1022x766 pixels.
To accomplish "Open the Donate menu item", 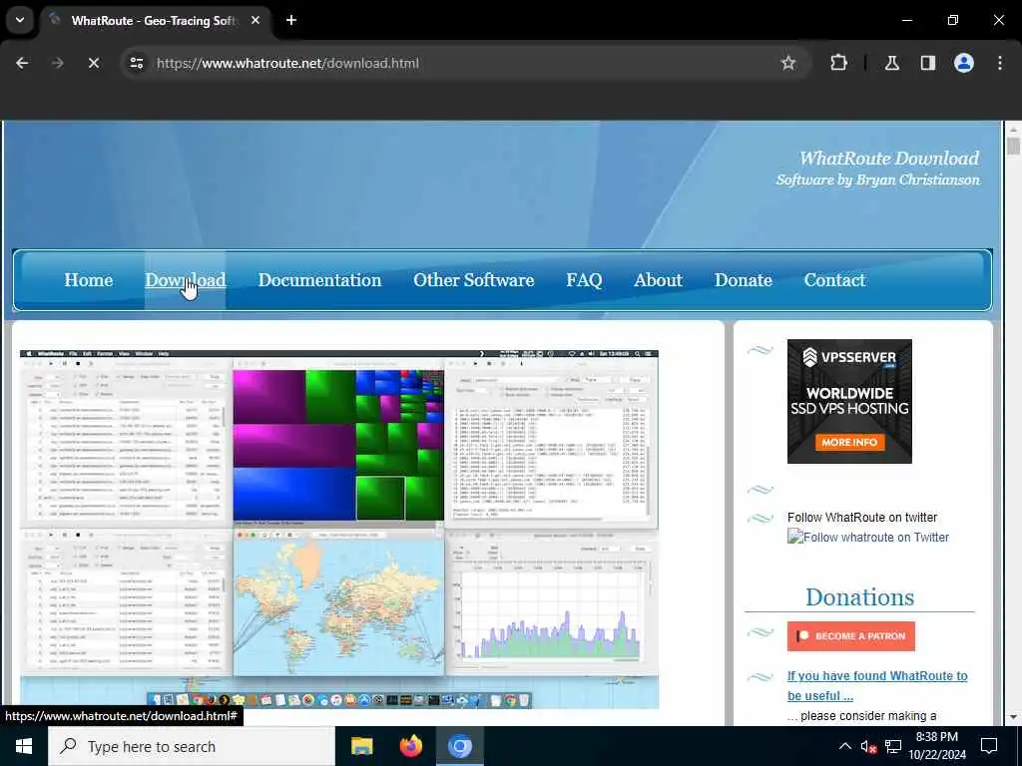I will (x=743, y=280).
